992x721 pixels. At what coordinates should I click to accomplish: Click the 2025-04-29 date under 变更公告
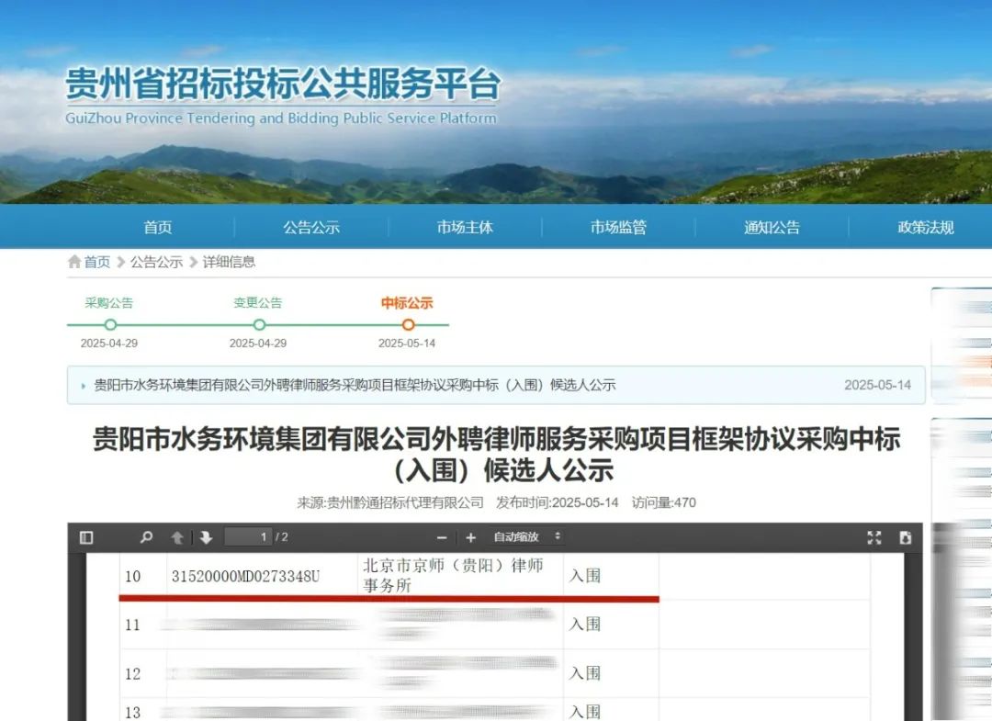258,344
